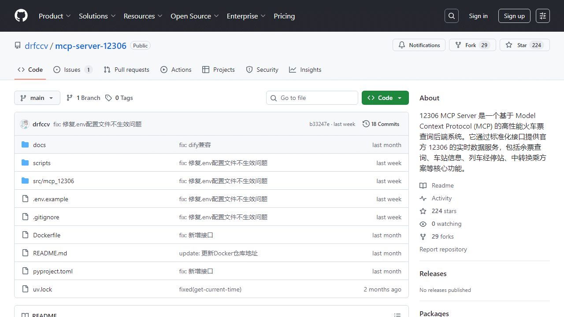This screenshot has width=564, height=317.
Task: Click the book icon beside Readme
Action: click(x=423, y=186)
